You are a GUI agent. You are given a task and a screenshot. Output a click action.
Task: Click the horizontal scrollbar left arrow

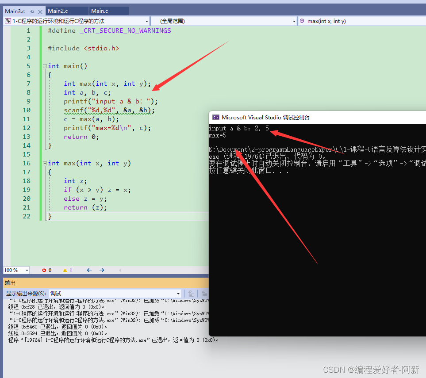click(x=120, y=270)
